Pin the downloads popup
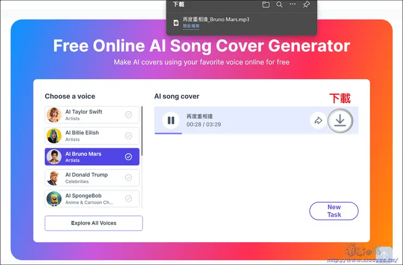Viewport: 403px width, 265px height. pos(306,4)
